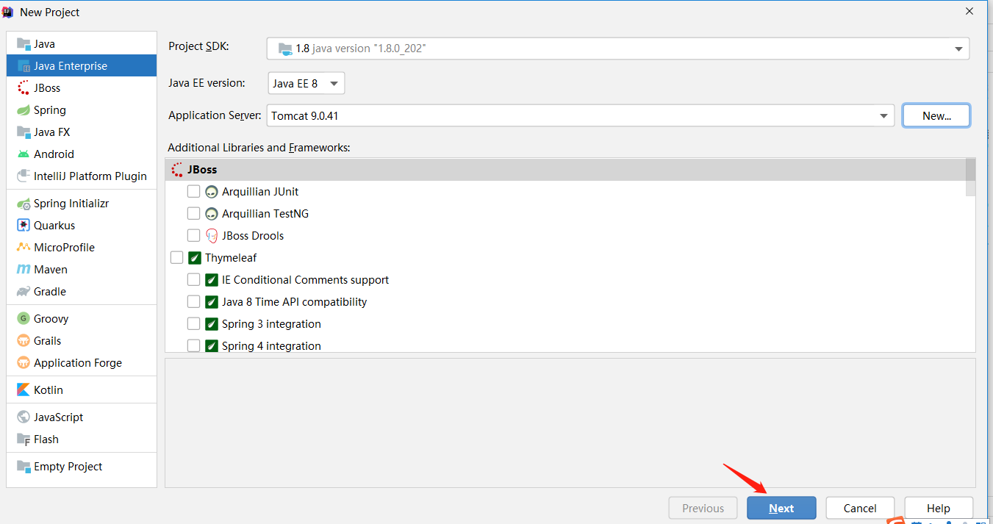Click the Maven m icon
Viewport: 993px width, 524px height.
pyautogui.click(x=24, y=270)
